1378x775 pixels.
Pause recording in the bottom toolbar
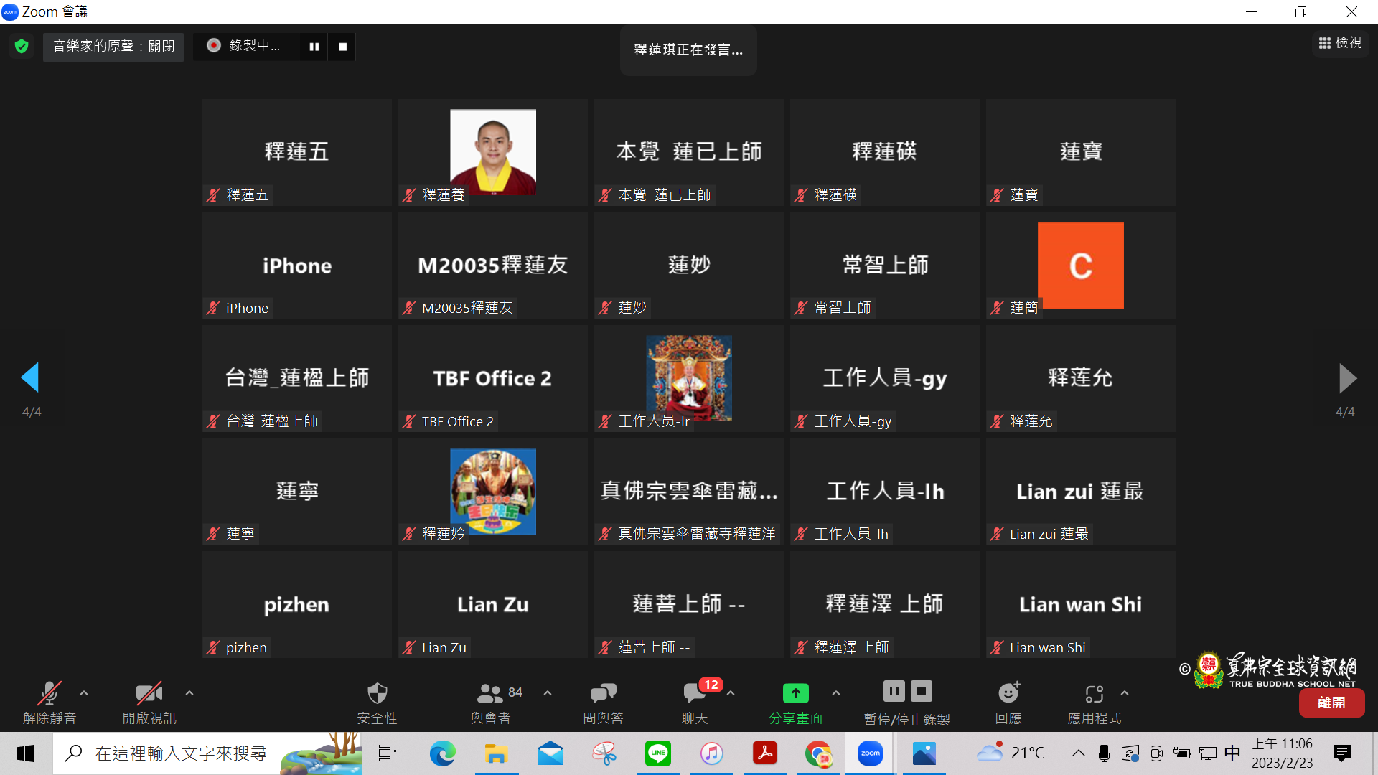point(894,691)
